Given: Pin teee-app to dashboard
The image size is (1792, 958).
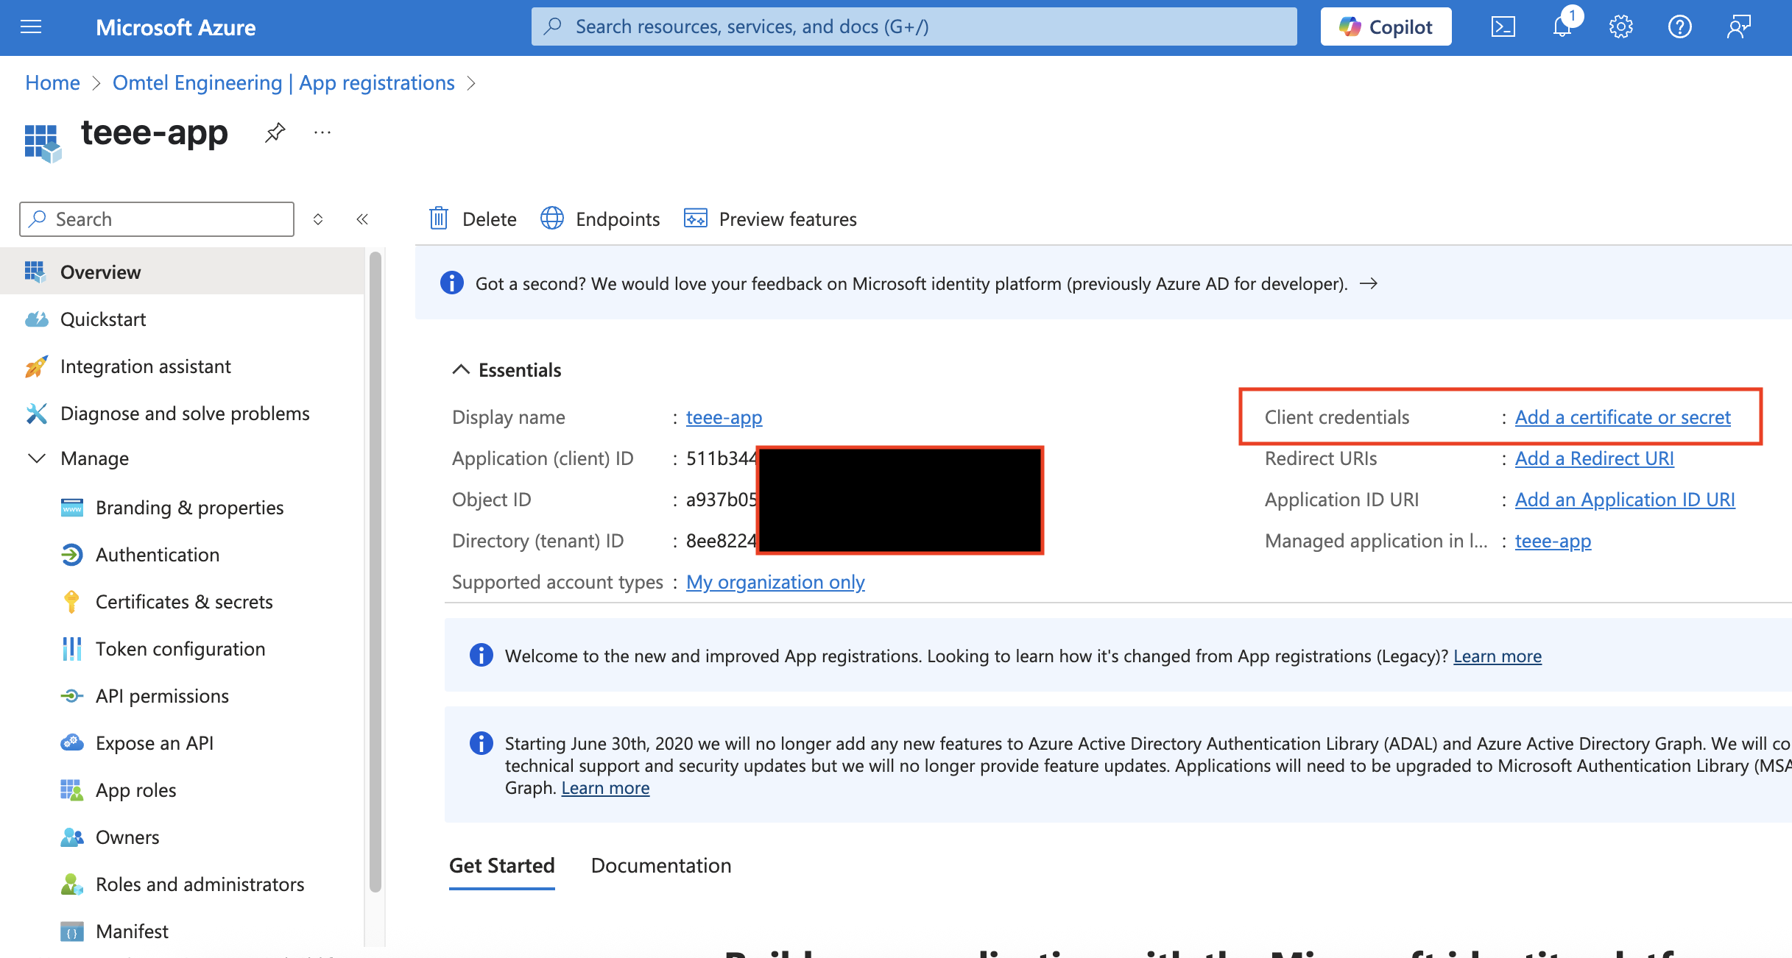Looking at the screenshot, I should point(275,133).
